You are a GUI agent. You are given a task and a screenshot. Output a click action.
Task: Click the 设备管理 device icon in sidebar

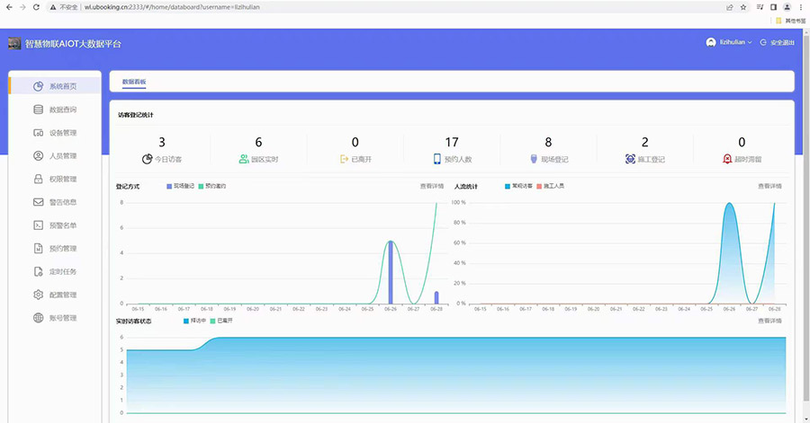[x=38, y=133]
